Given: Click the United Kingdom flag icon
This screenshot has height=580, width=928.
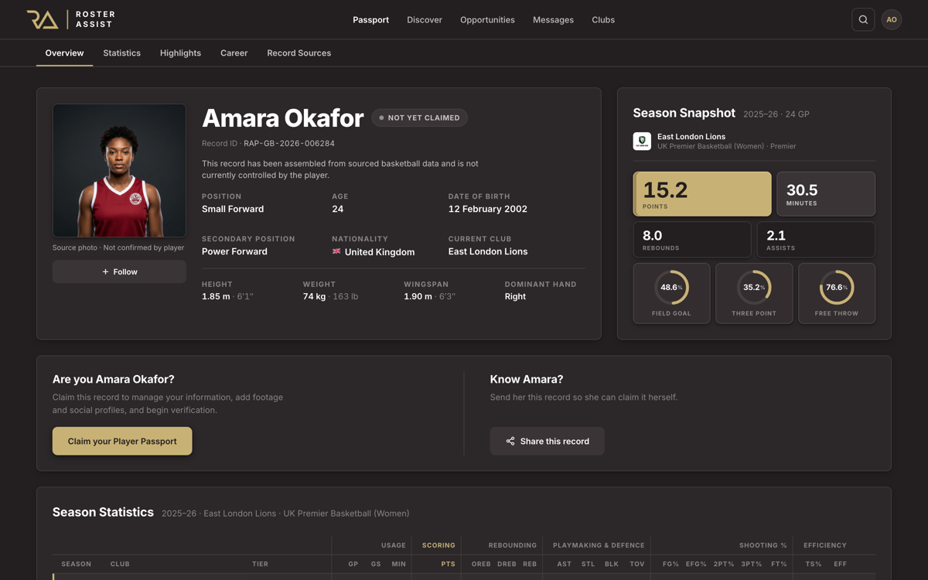Looking at the screenshot, I should 336,251.
